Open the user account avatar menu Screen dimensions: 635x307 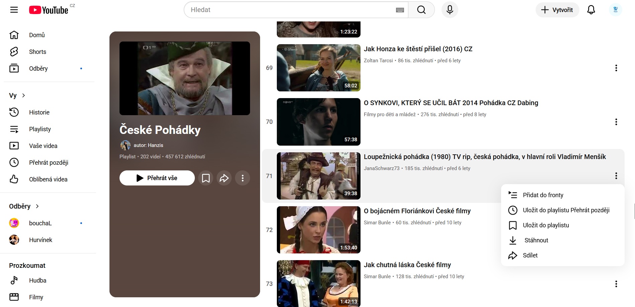615,10
